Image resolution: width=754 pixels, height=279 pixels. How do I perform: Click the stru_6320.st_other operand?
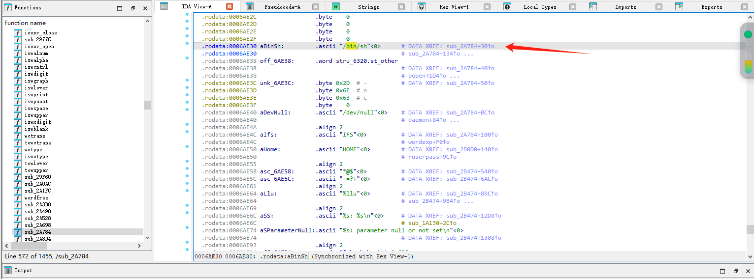pyautogui.click(x=367, y=61)
